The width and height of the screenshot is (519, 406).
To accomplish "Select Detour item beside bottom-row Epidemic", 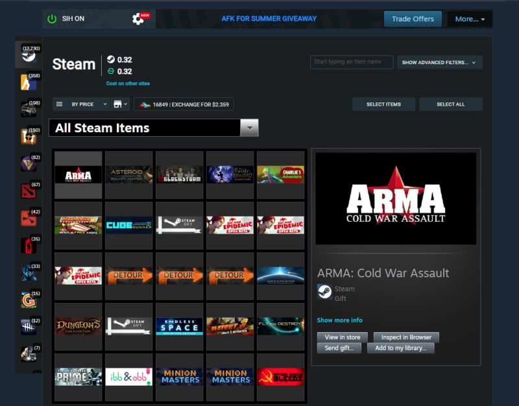I will coord(128,276).
